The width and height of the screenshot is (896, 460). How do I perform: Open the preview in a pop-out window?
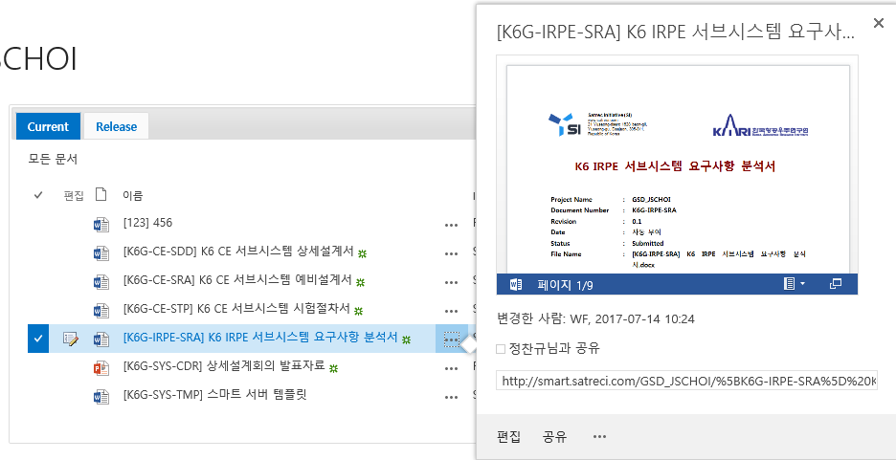click(x=835, y=284)
